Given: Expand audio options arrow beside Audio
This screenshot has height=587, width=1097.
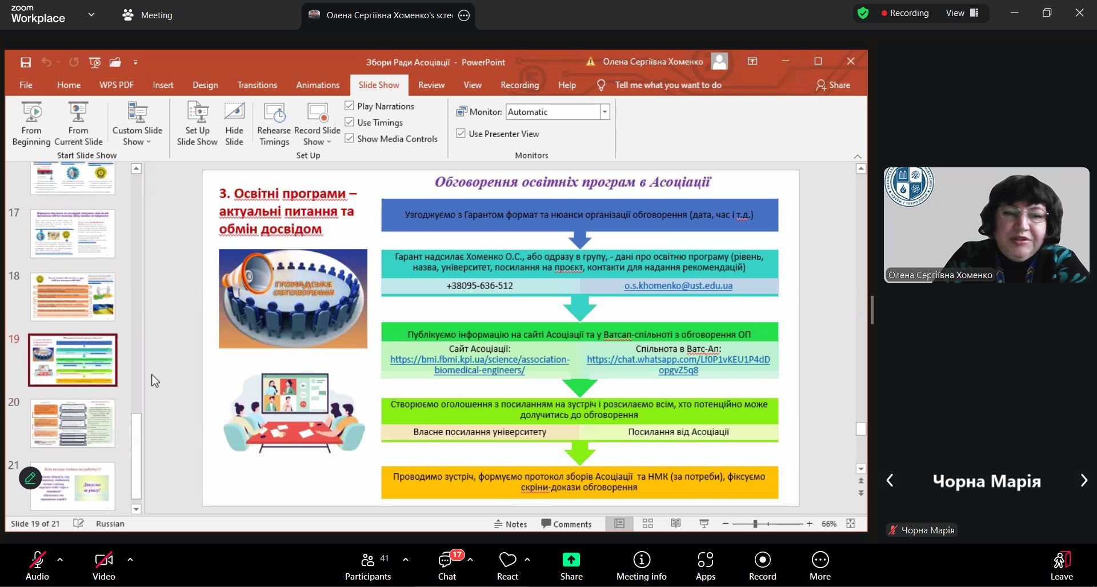Looking at the screenshot, I should tap(60, 560).
